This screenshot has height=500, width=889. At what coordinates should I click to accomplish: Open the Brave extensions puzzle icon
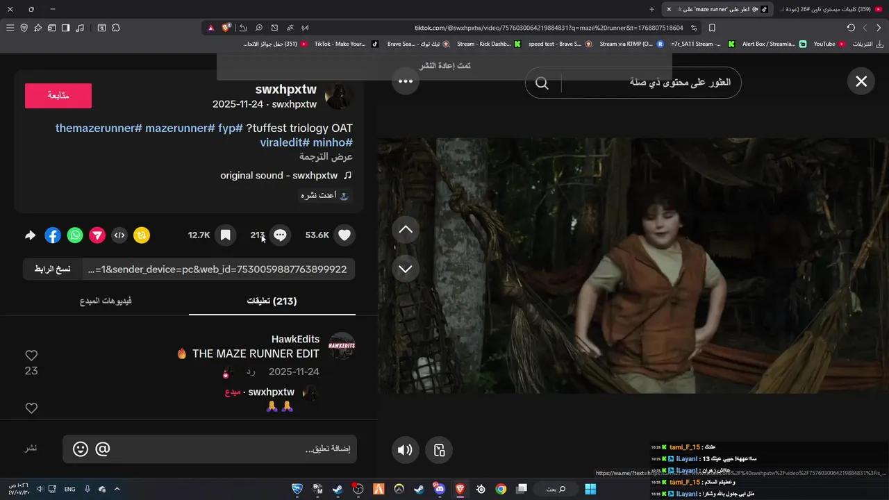click(x=116, y=28)
